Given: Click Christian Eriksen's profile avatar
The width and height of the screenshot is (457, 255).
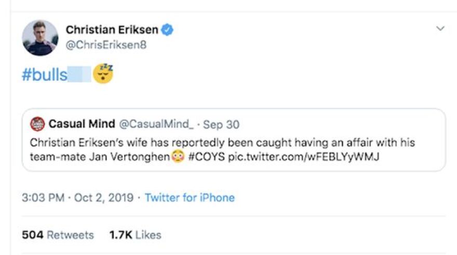Looking at the screenshot, I should tap(40, 38).
